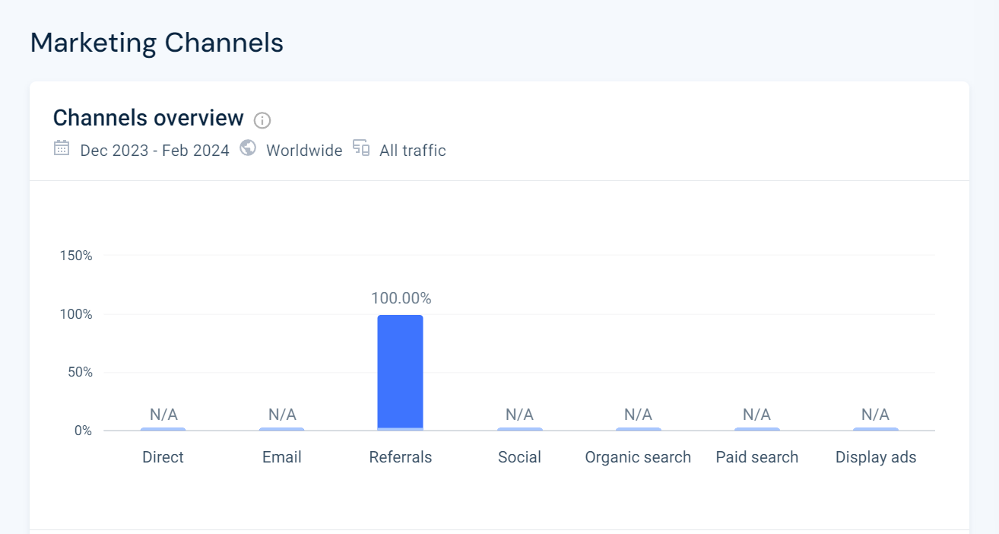Screen dimensions: 999x534
Task: Click the small Paid search channel bar
Action: pos(757,429)
